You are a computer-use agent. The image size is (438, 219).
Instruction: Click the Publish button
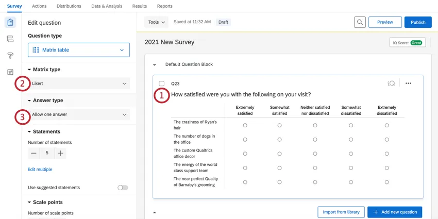[x=418, y=22]
